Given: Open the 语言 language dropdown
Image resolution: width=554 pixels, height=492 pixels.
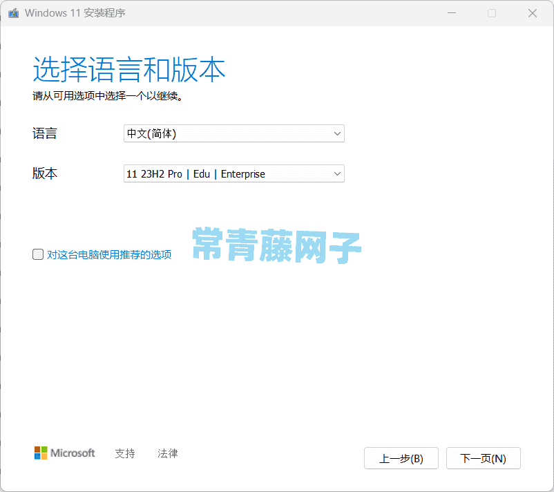Looking at the screenshot, I should point(234,133).
